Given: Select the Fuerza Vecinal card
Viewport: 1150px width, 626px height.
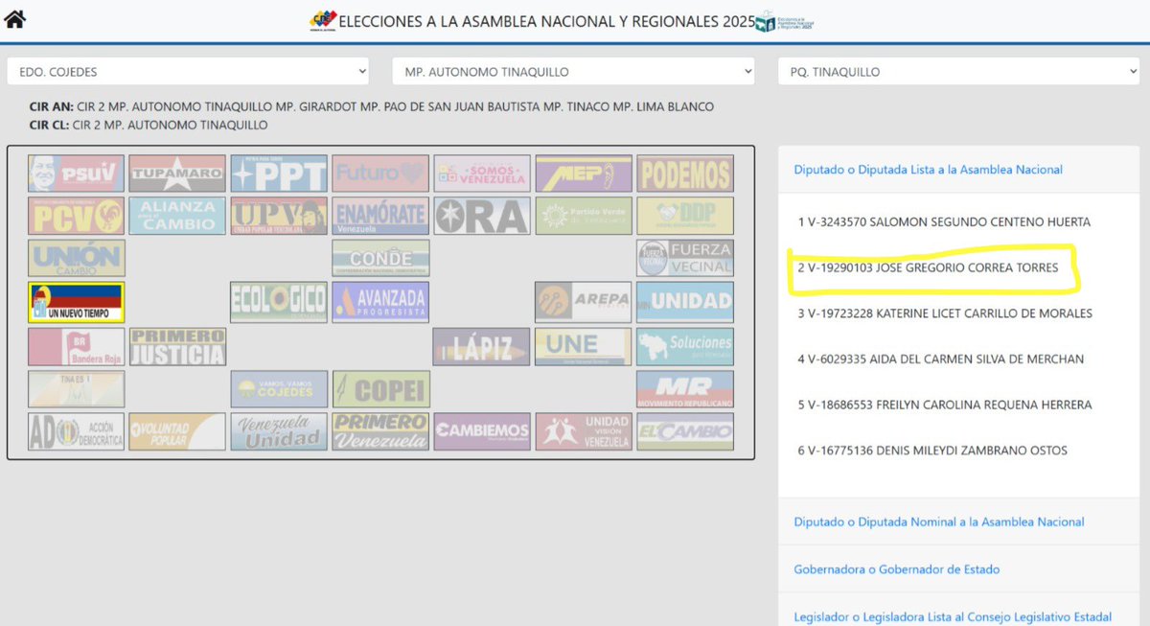Looking at the screenshot, I should point(685,258).
